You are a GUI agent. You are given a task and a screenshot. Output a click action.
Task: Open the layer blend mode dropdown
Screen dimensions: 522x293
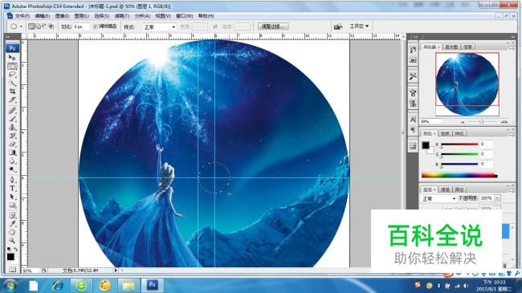(x=438, y=198)
